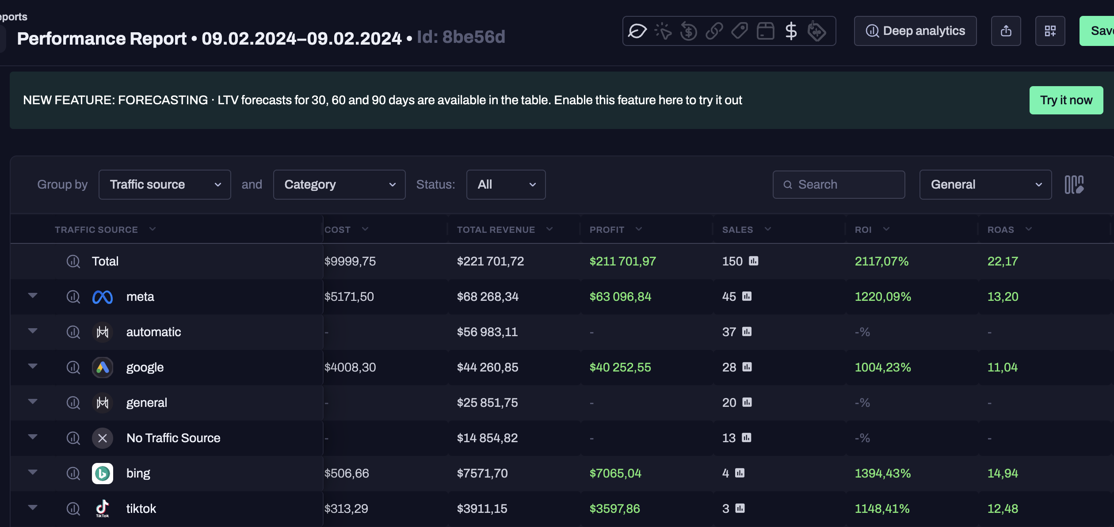This screenshot has width=1114, height=527.
Task: Click the cursor-click icon in the toolbar
Action: pyautogui.click(x=663, y=31)
